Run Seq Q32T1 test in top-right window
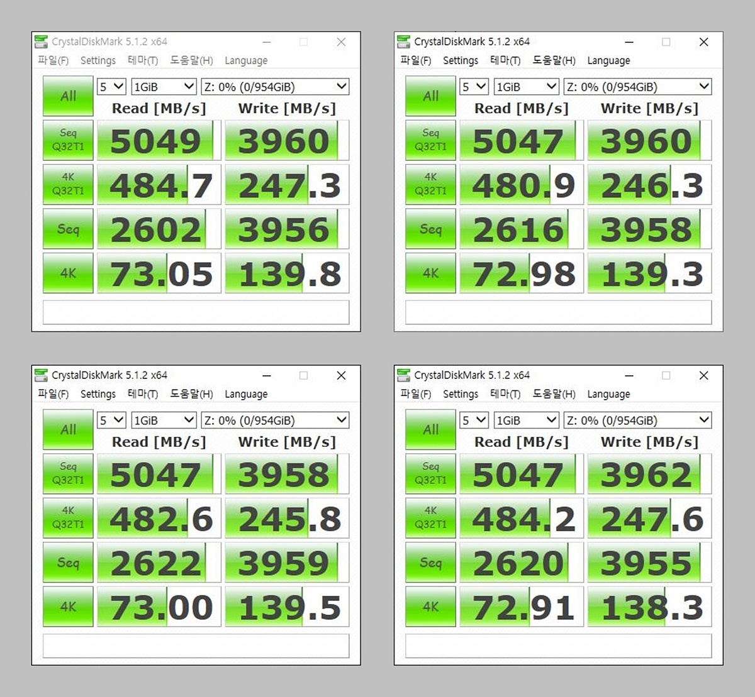This screenshot has height=697, width=755. 430,140
